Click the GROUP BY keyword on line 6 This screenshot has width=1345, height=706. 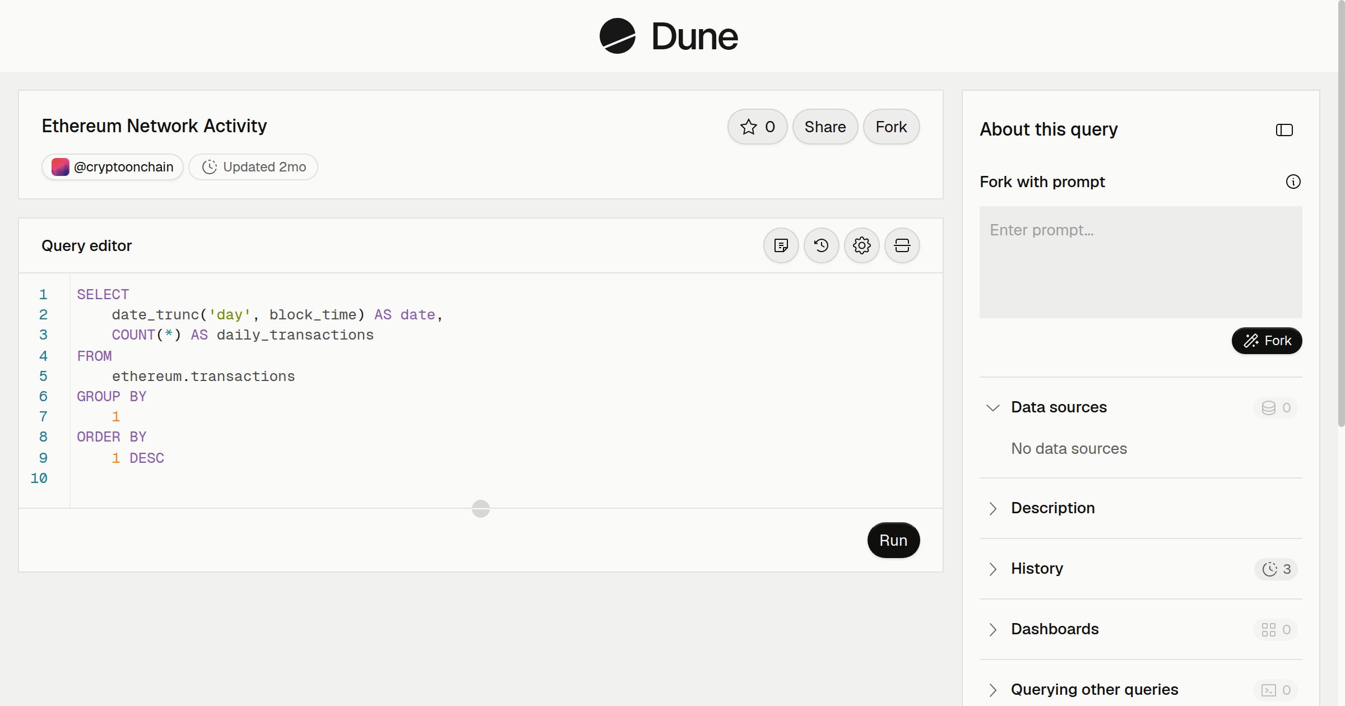pyautogui.click(x=112, y=397)
